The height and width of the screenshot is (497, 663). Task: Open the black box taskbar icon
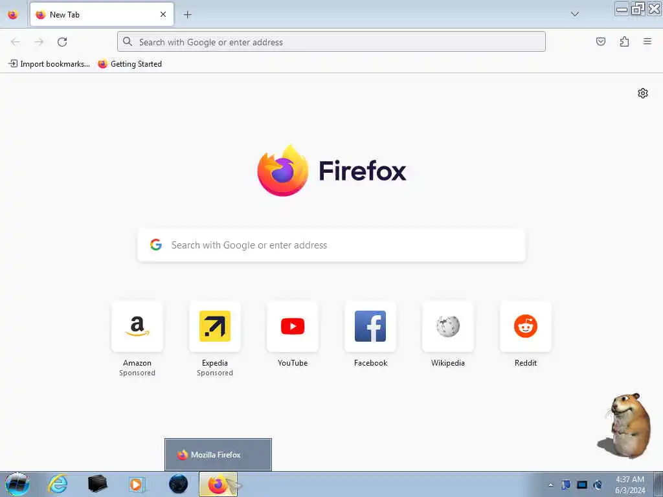(97, 484)
